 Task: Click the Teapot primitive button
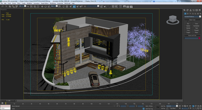coord(188,32)
